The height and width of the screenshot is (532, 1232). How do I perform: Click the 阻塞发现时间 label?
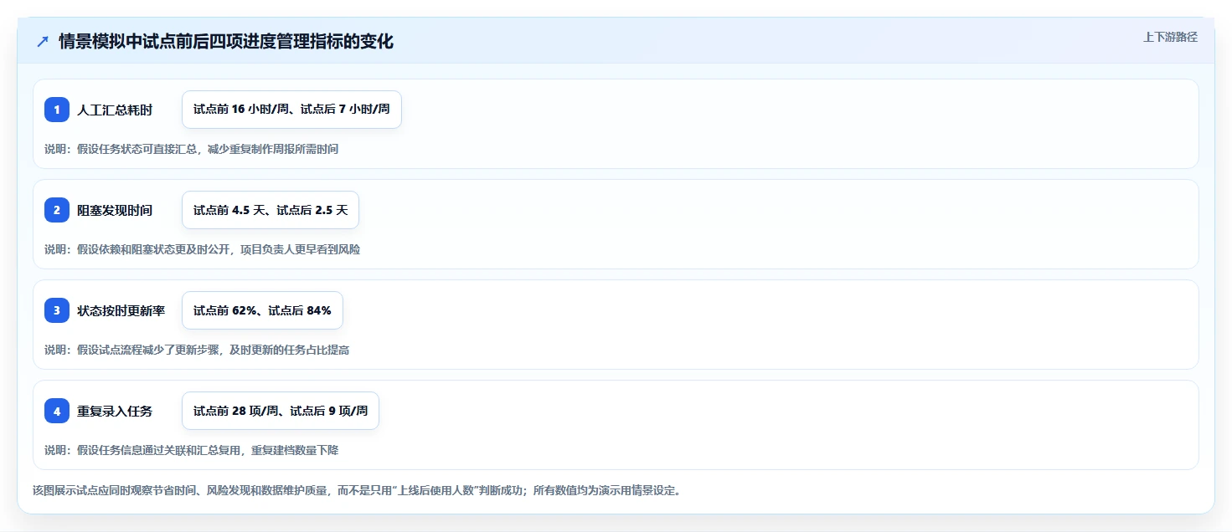pos(115,210)
